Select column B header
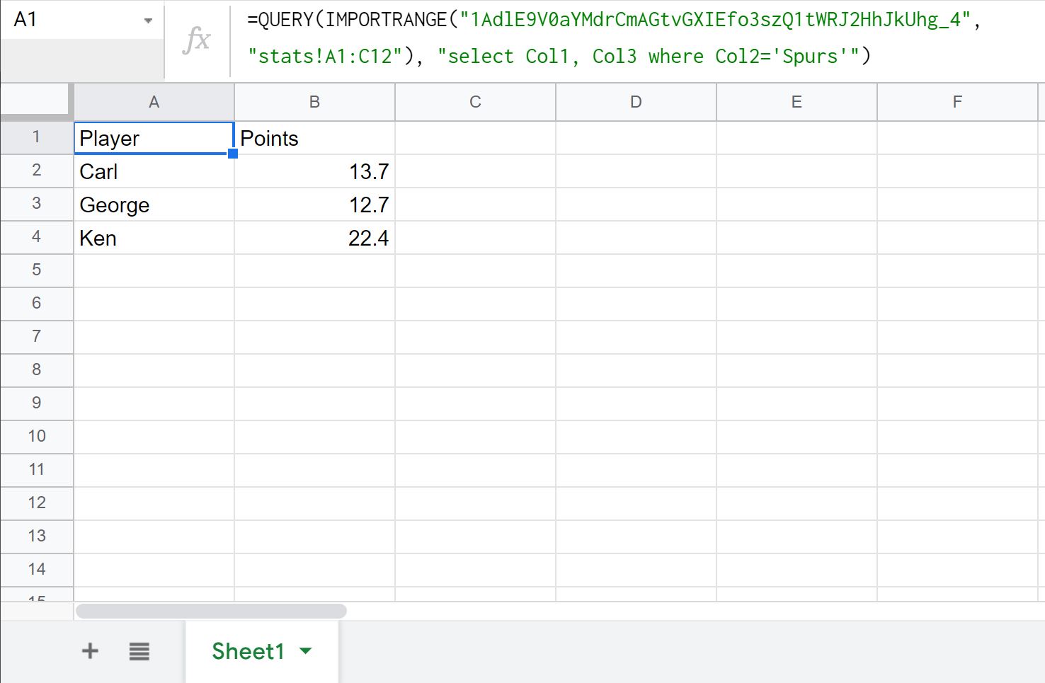Image resolution: width=1045 pixels, height=683 pixels. click(x=315, y=102)
